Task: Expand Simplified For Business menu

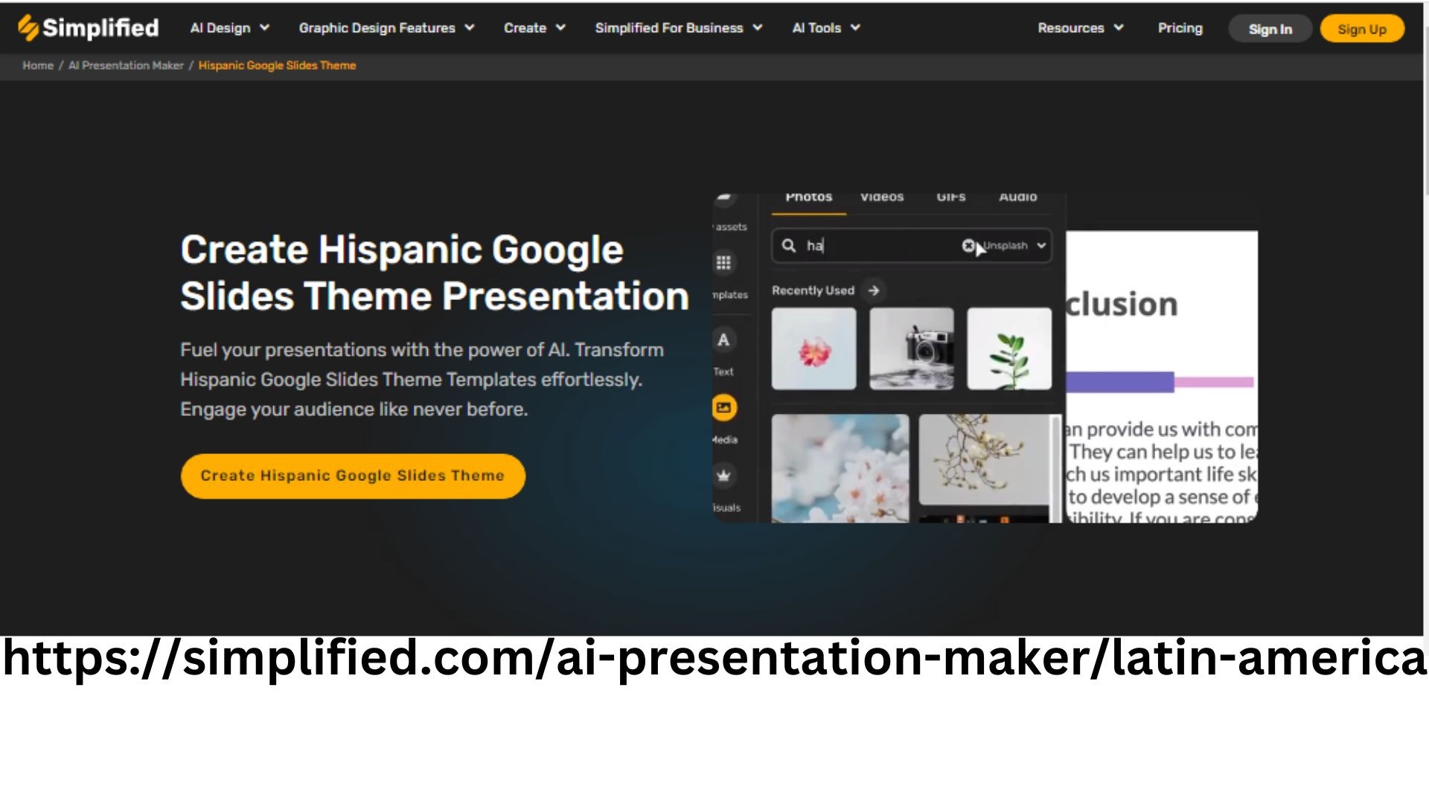Action: 679,28
